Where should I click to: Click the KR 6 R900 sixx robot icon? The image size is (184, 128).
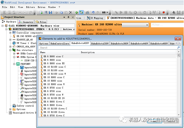tap(42, 60)
